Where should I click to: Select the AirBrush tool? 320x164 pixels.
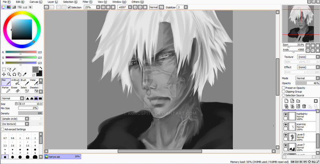(x=15, y=82)
